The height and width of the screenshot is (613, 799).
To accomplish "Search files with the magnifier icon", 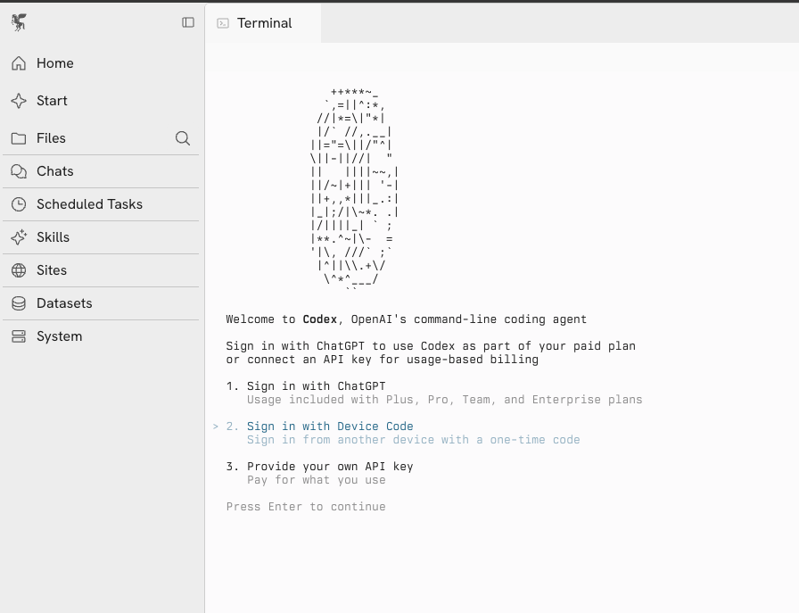I will pos(183,138).
